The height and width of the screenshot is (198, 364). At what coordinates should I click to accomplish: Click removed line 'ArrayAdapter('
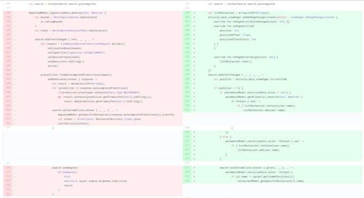67,172
